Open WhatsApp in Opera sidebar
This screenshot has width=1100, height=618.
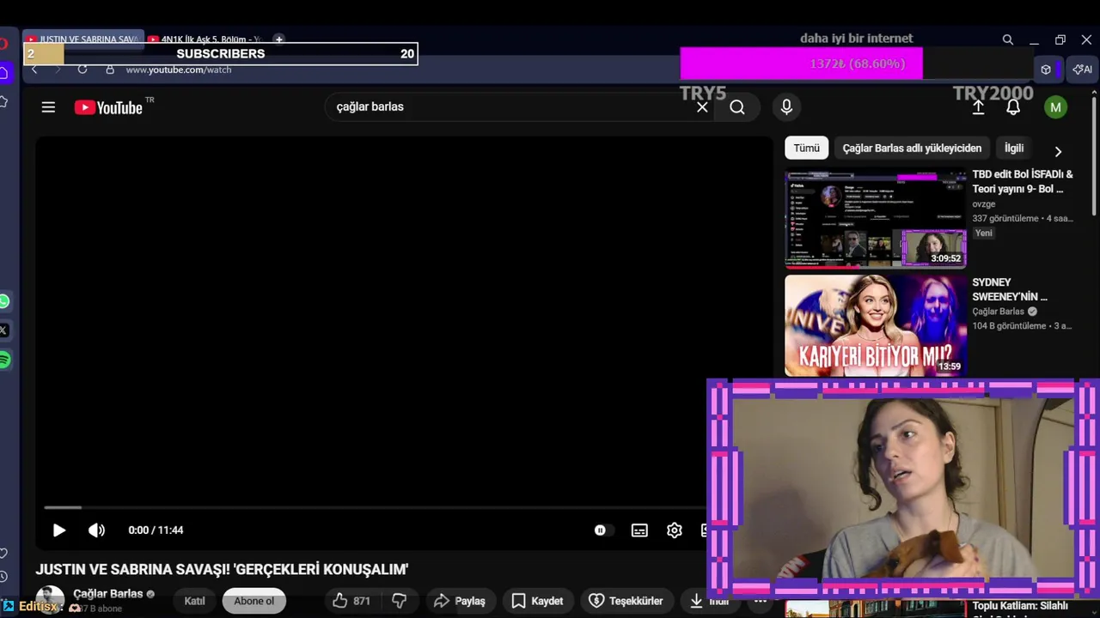[x=4, y=301]
